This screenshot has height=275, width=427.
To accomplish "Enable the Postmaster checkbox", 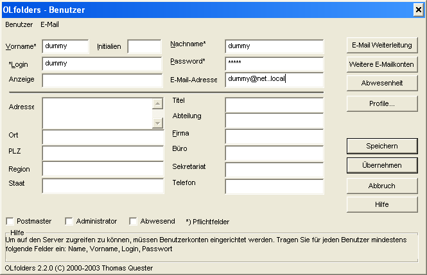I will pyautogui.click(x=10, y=221).
